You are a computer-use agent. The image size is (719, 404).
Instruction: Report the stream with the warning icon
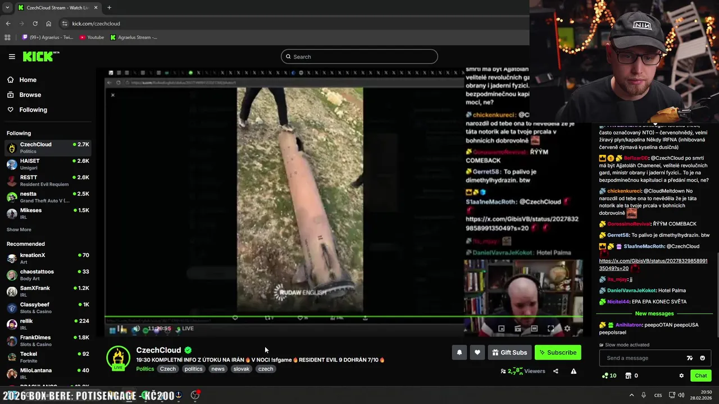574,371
